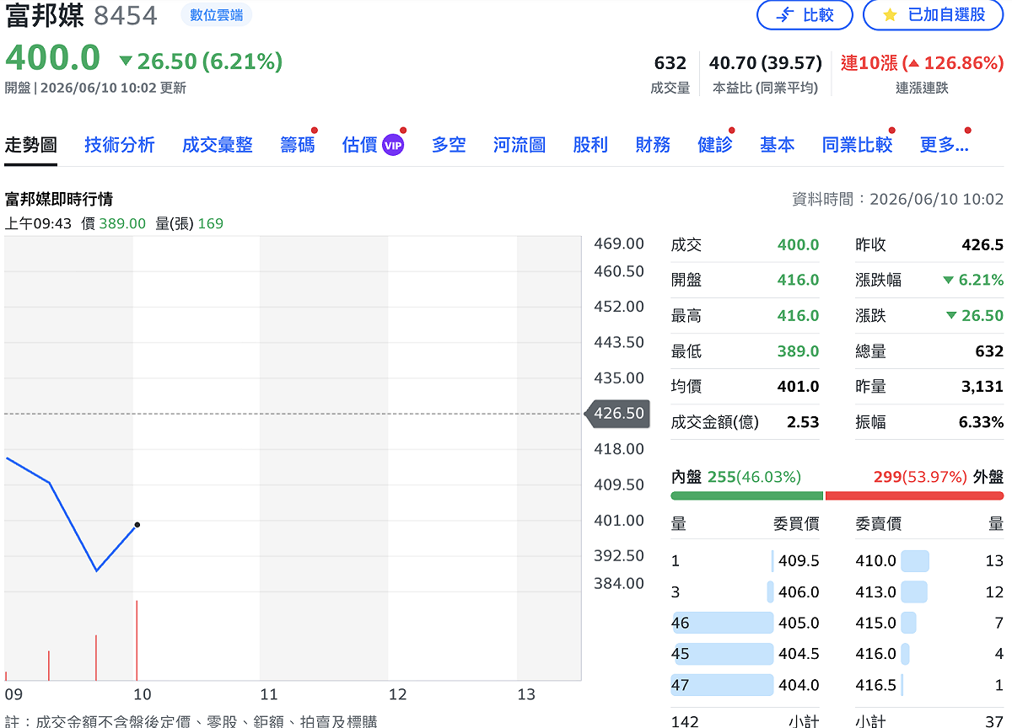Screen dimensions: 1012x728
Task: Click the 均價 401.0 value
Action: [x=798, y=387]
